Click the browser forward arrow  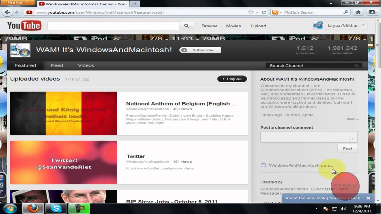(x=17, y=12)
